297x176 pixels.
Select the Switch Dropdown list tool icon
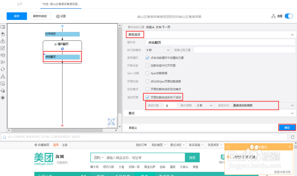3,62
